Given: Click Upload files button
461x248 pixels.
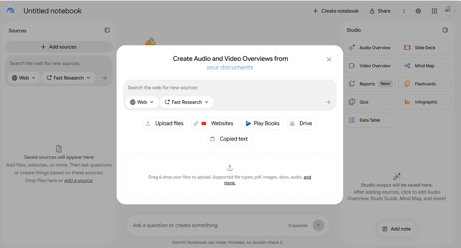Looking at the screenshot, I should tap(165, 124).
